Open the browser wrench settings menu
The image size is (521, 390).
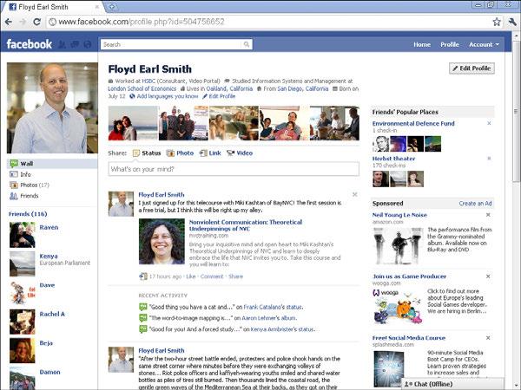512,22
